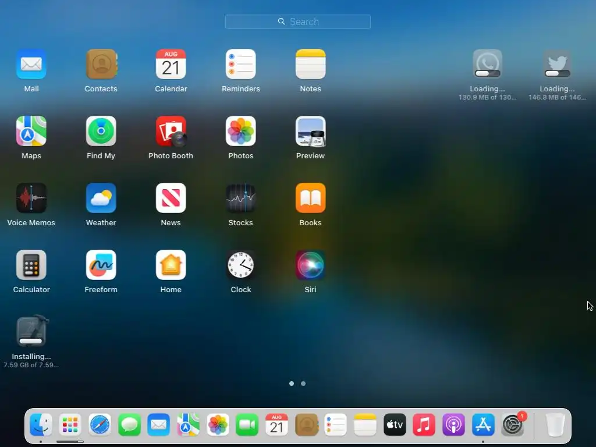The height and width of the screenshot is (447, 596).
Task: Click the loading Twitter icon
Action: click(557, 64)
